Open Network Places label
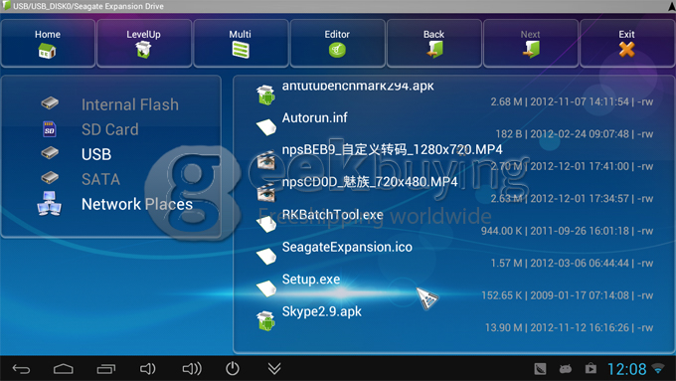 [x=137, y=204]
